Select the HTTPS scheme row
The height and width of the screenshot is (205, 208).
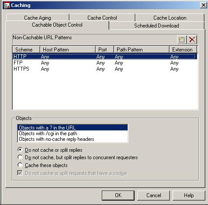105,69
